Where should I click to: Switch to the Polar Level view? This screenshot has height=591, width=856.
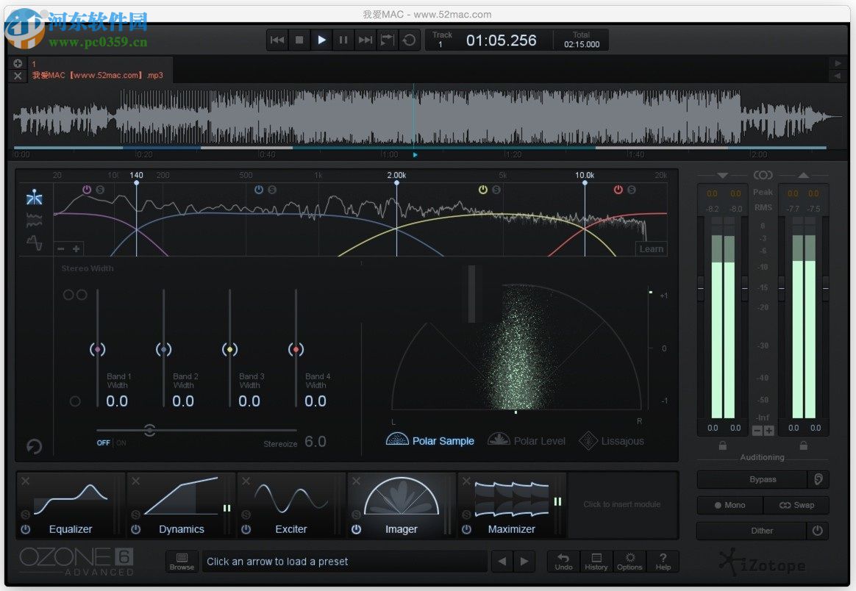(527, 440)
